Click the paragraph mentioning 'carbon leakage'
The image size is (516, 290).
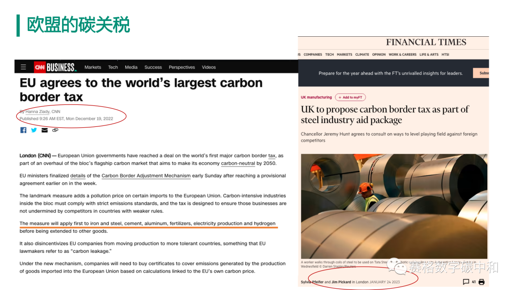tap(142, 247)
